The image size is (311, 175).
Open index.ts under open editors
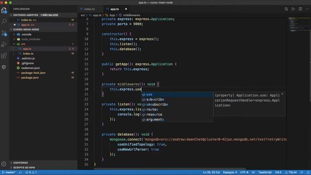[43, 20]
